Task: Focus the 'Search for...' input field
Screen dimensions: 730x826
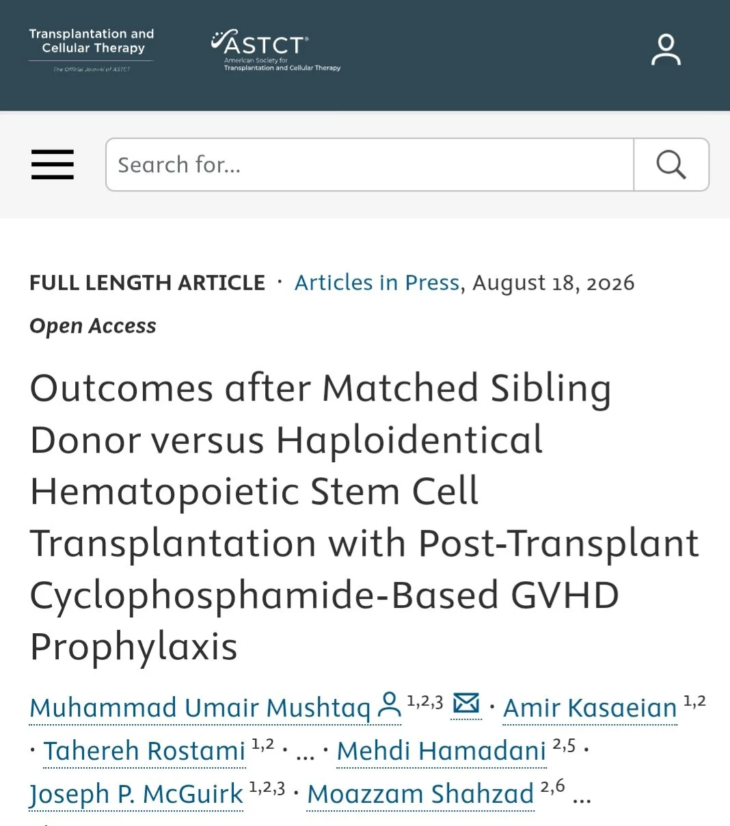Action: click(x=370, y=165)
